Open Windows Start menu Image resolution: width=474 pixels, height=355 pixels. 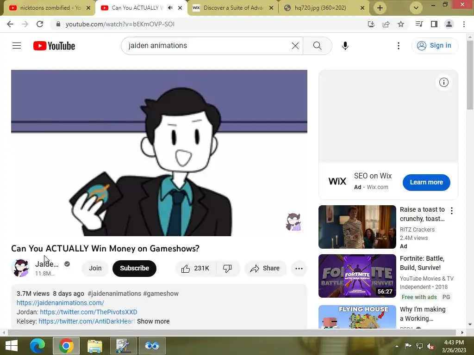[x=12, y=346]
